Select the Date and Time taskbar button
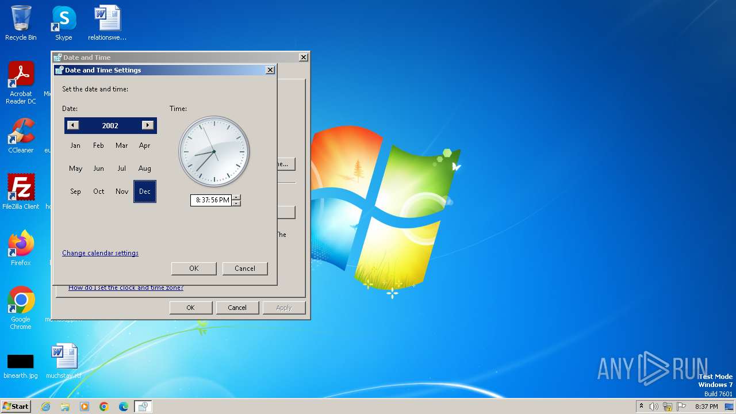This screenshot has width=736, height=414. [x=143, y=407]
